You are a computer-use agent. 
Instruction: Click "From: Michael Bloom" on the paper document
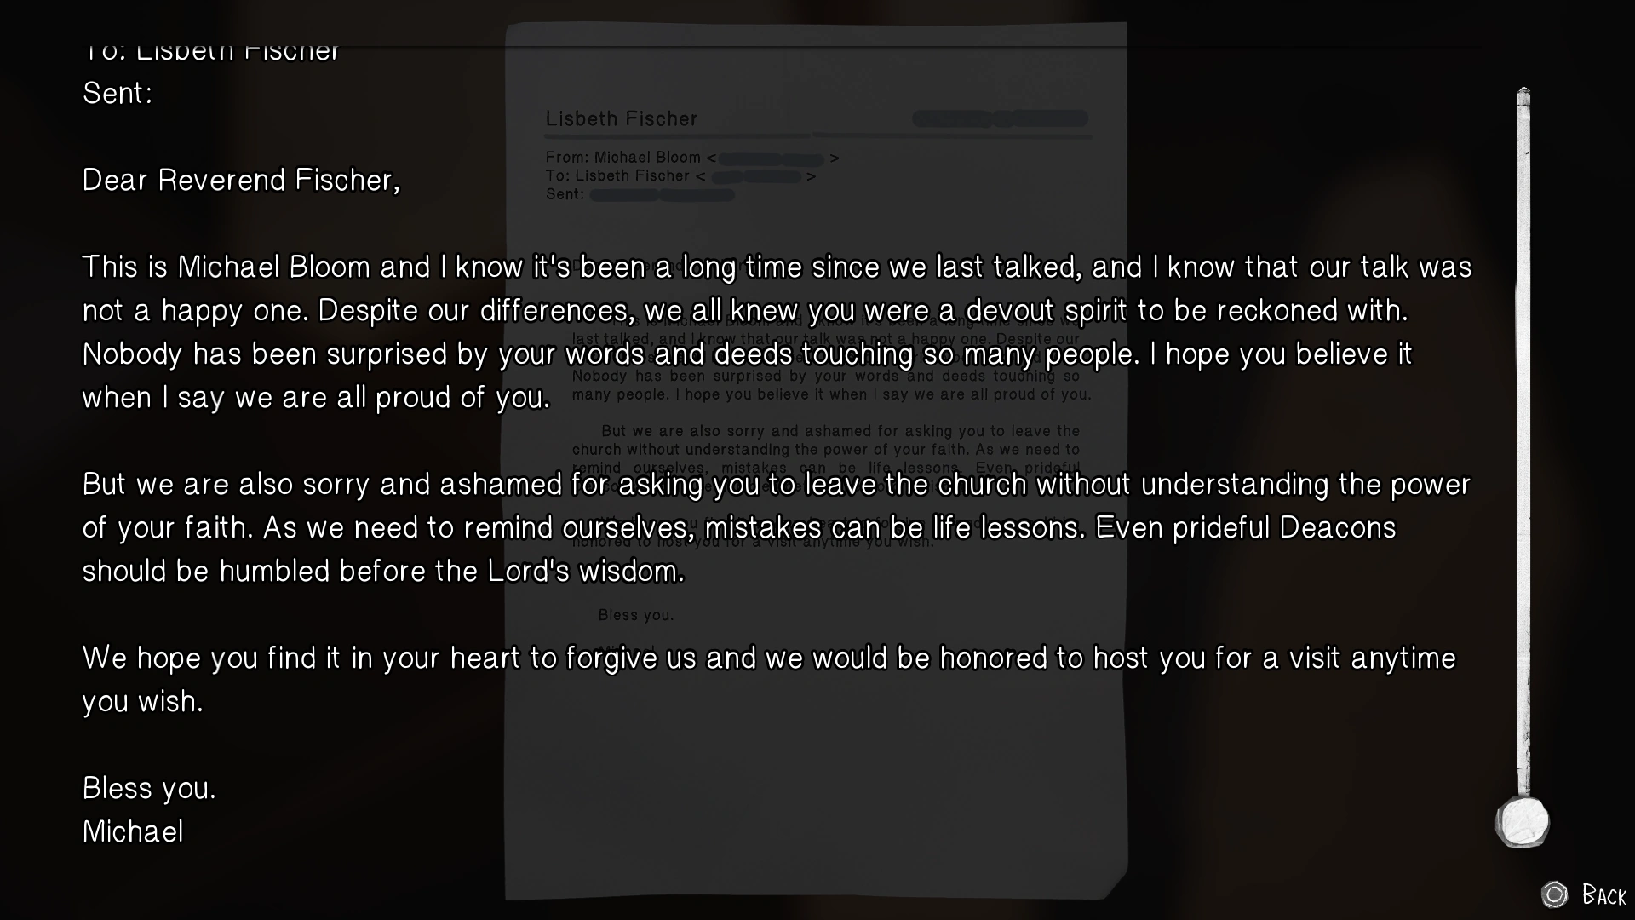tap(623, 158)
